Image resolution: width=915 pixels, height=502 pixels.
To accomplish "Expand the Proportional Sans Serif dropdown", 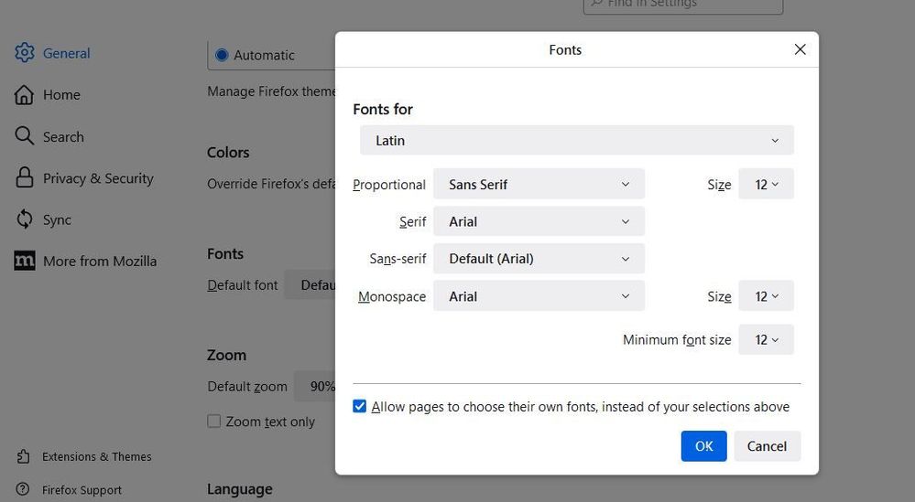I will coord(539,184).
